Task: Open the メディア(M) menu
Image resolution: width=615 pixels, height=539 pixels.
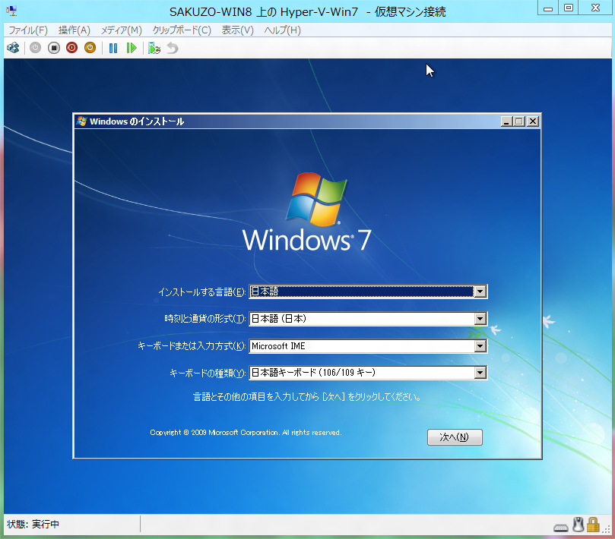Action: point(121,30)
